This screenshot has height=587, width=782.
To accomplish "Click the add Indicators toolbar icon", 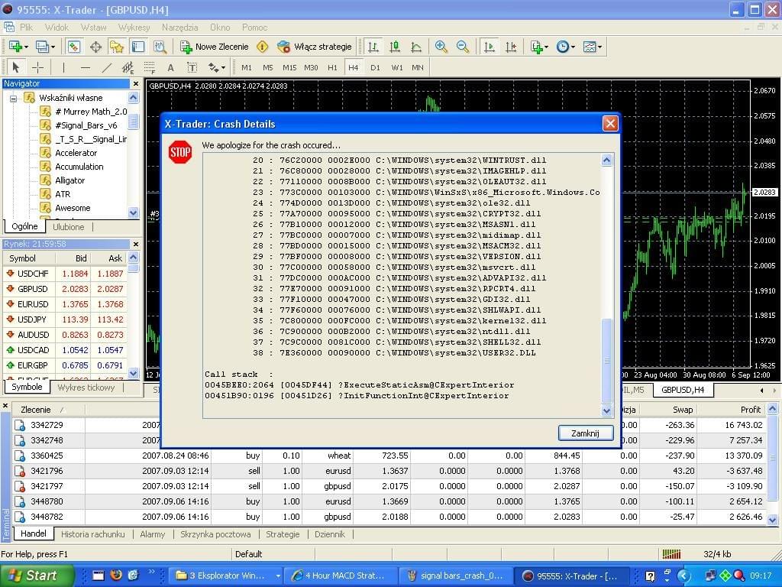I will coord(536,47).
